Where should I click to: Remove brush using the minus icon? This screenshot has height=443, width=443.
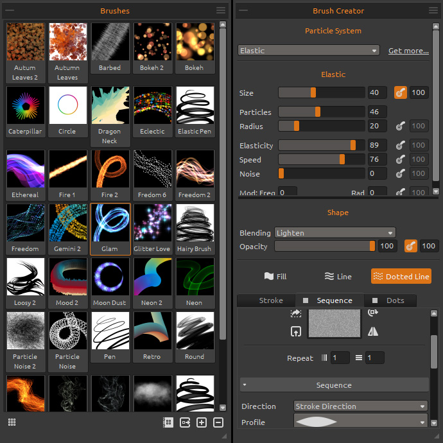pyautogui.click(x=218, y=422)
